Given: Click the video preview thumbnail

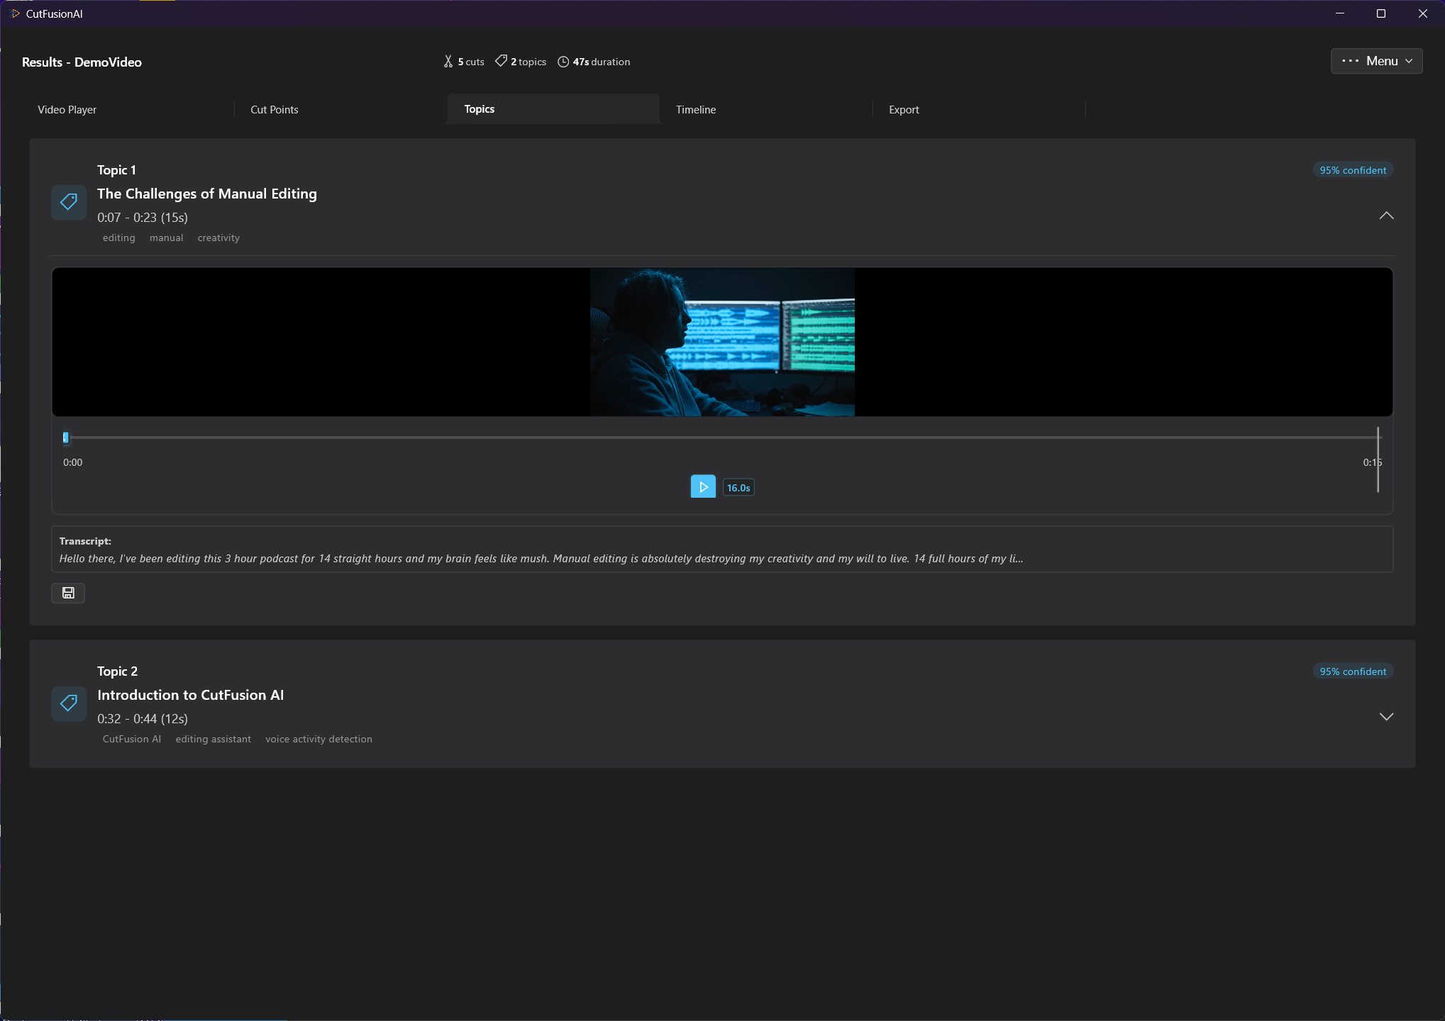Looking at the screenshot, I should tap(722, 342).
